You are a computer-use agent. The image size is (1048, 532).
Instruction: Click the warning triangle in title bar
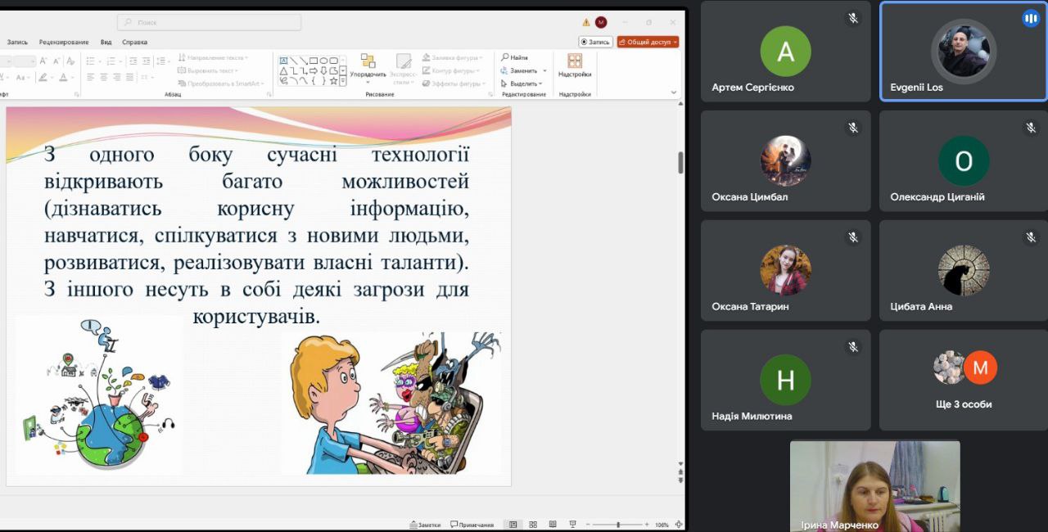click(586, 22)
